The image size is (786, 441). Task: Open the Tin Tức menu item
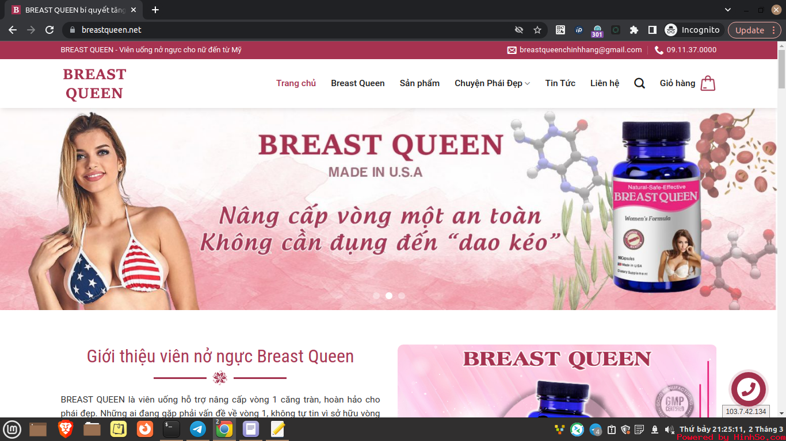click(560, 83)
